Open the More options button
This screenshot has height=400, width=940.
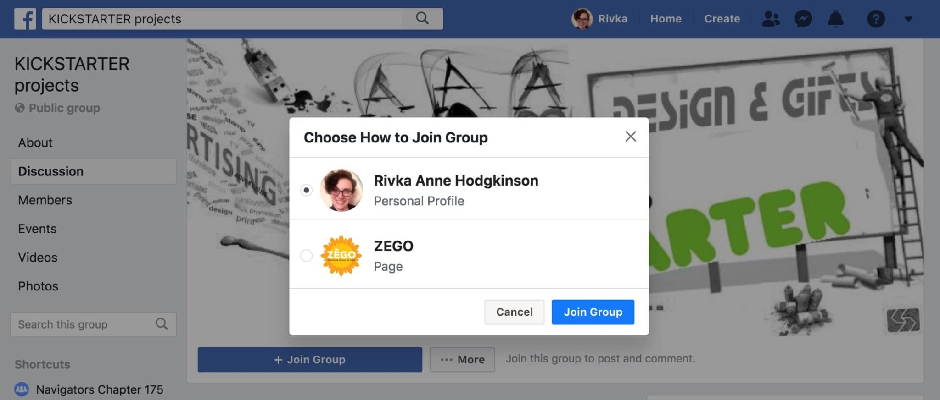click(462, 359)
